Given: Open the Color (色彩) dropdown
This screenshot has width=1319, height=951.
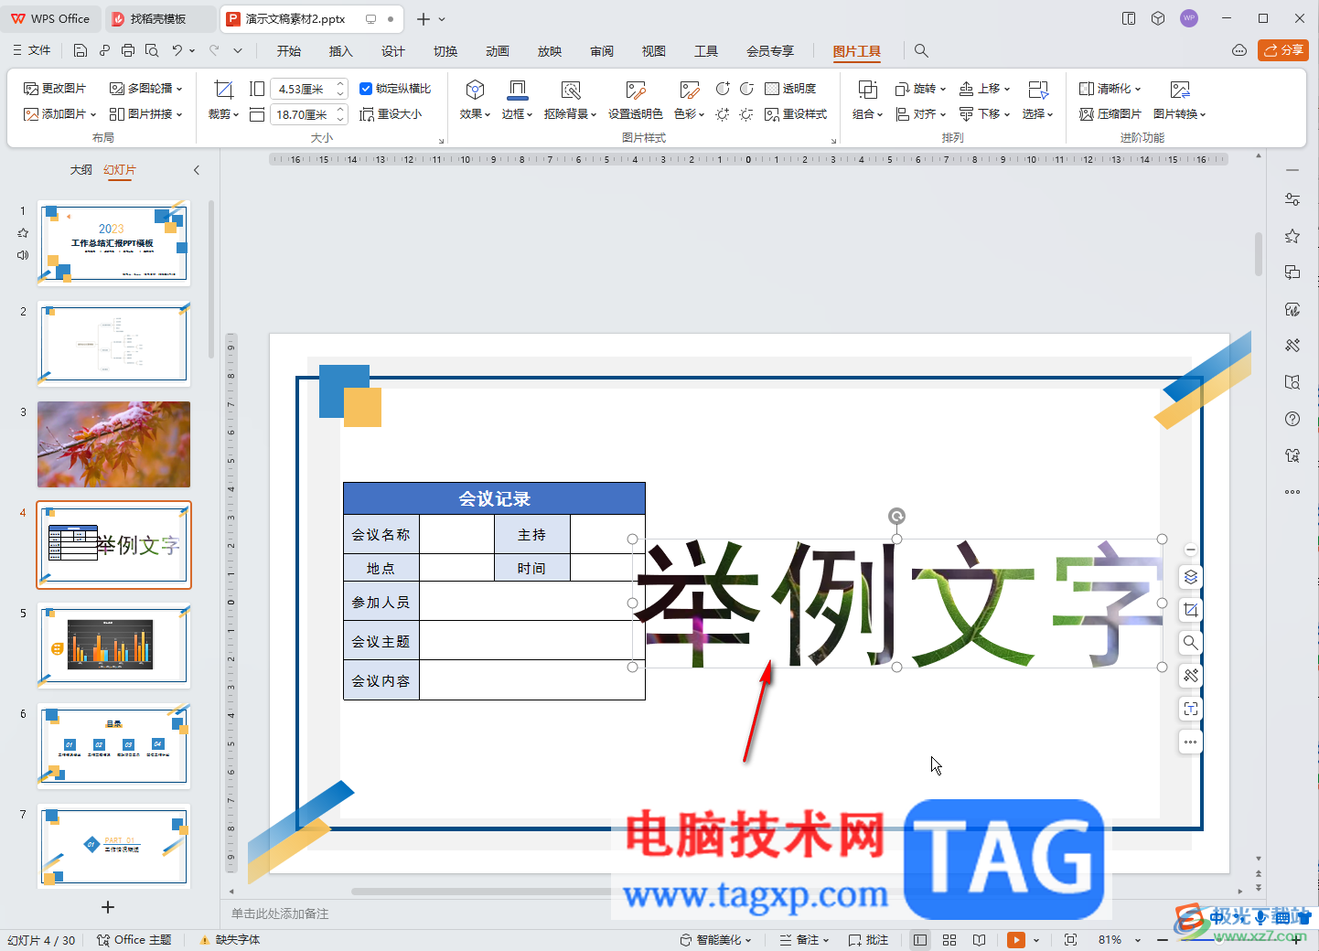Looking at the screenshot, I should (690, 101).
